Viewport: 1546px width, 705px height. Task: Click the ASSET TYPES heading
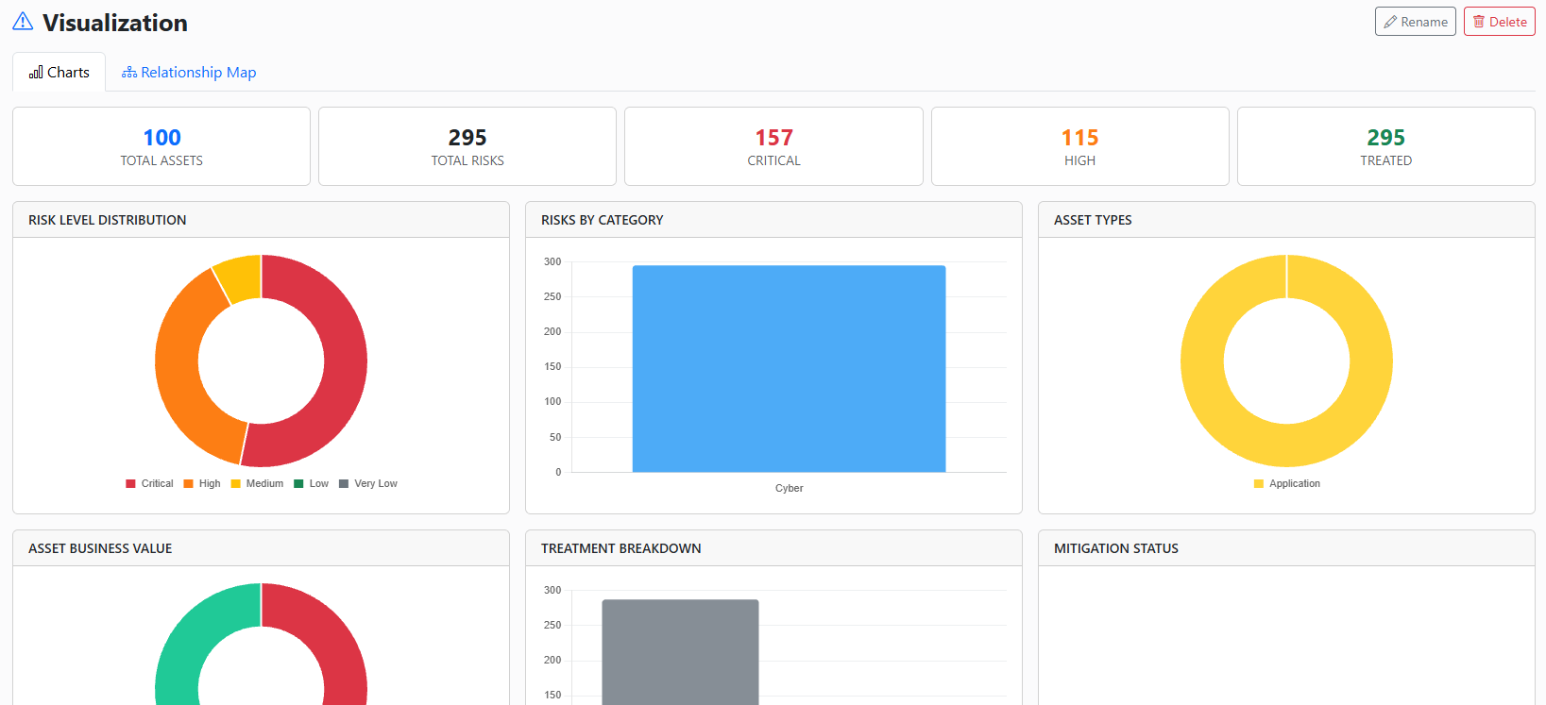[1093, 220]
